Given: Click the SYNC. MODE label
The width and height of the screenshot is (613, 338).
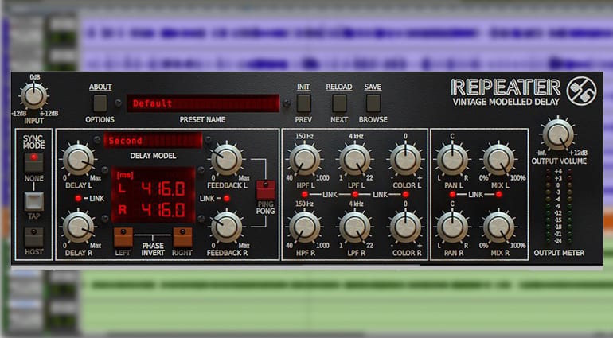Looking at the screenshot, I should [x=34, y=142].
